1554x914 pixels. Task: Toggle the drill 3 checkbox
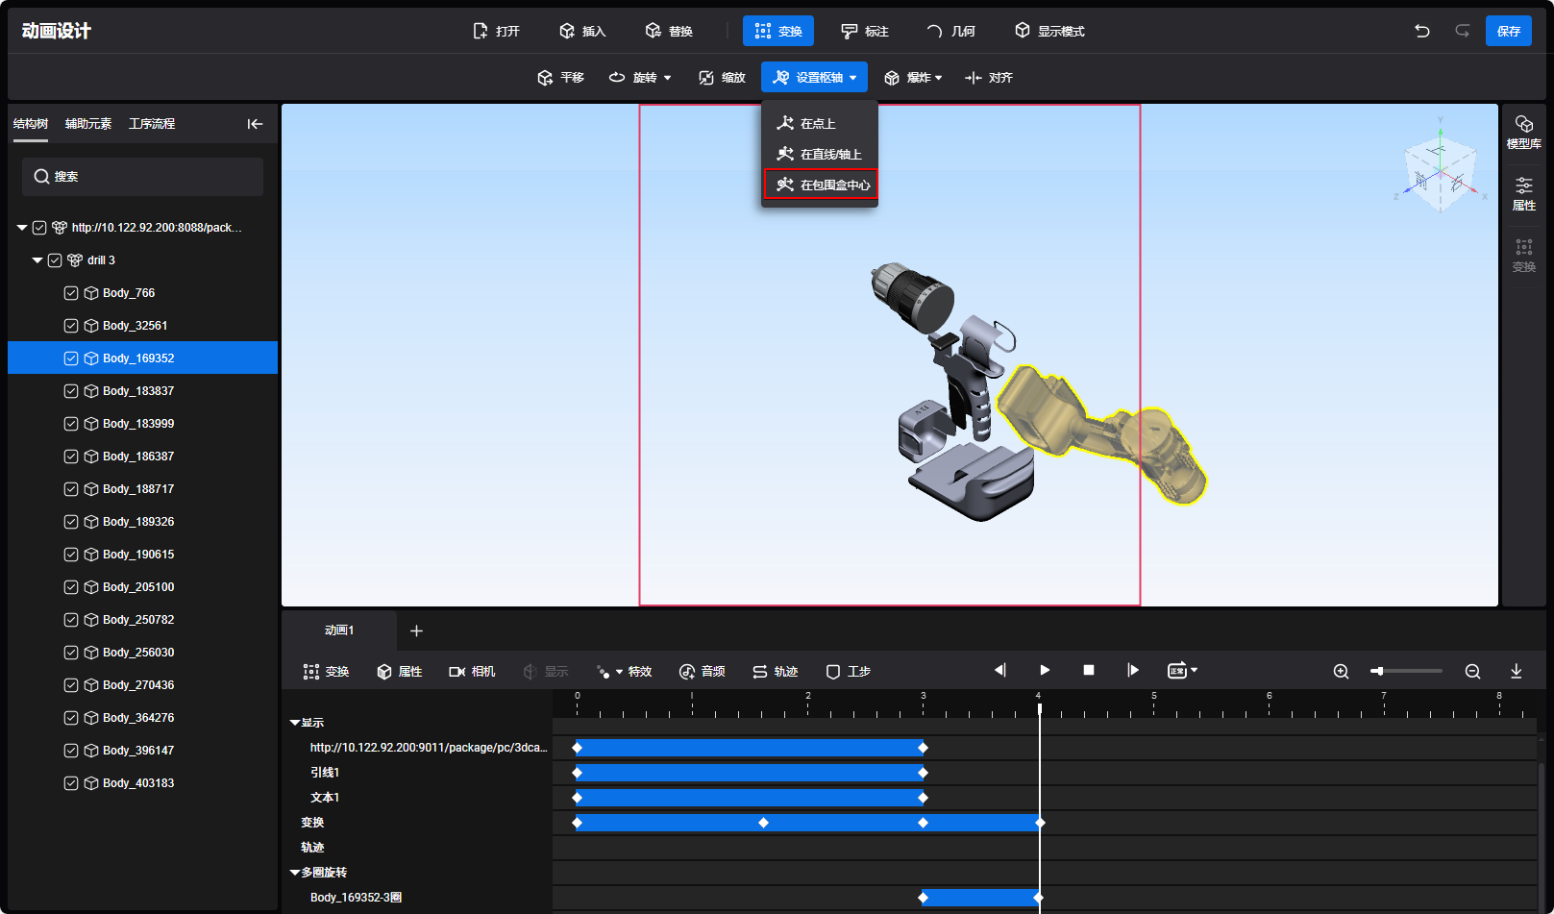pos(55,260)
